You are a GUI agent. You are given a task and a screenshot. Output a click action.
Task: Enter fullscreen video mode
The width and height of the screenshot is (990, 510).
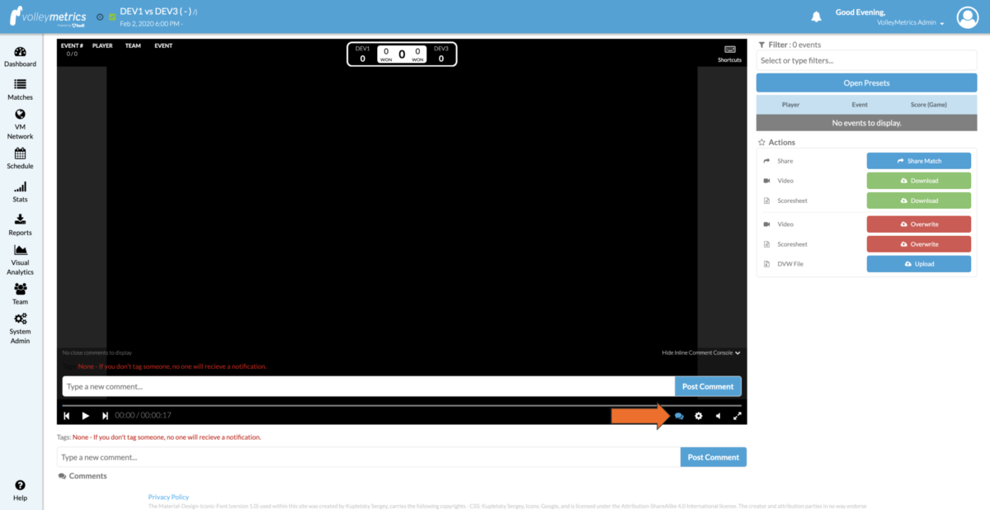tap(737, 416)
